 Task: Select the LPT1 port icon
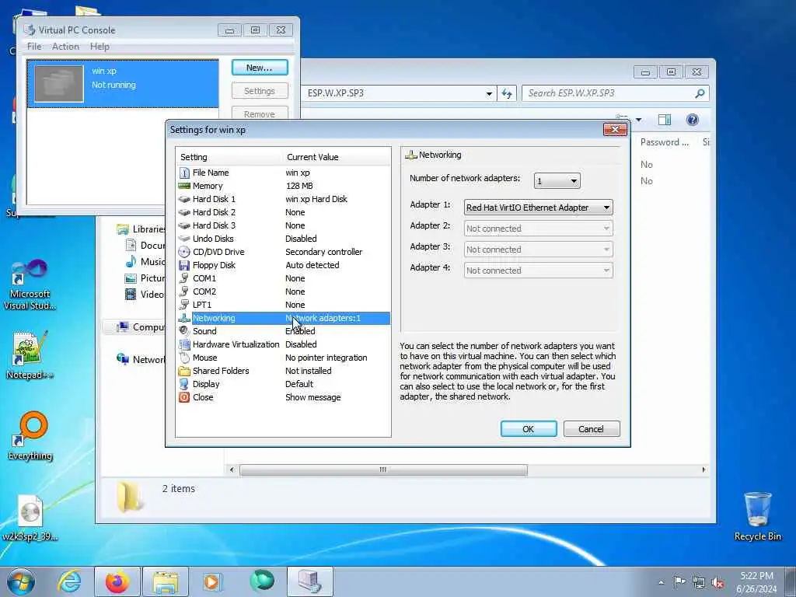pos(184,305)
